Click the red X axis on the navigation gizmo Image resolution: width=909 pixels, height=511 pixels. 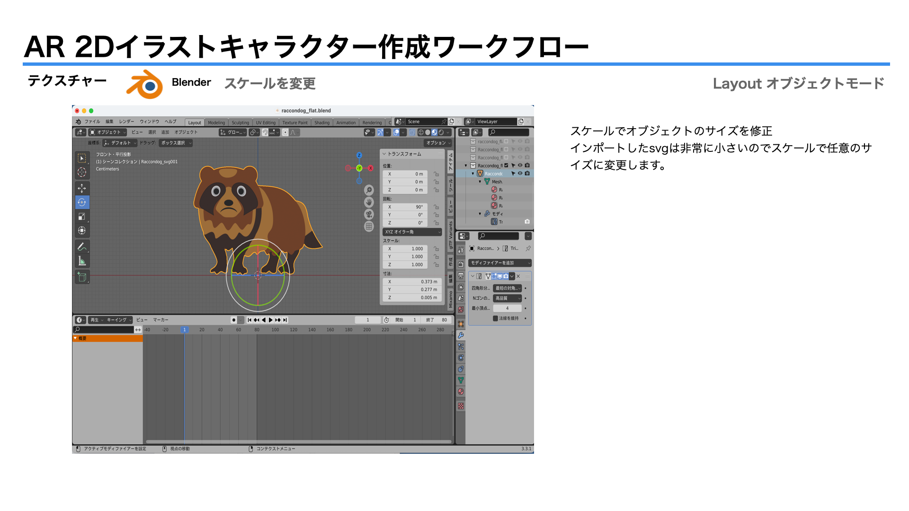371,168
